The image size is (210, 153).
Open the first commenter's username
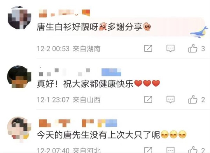click(64, 13)
